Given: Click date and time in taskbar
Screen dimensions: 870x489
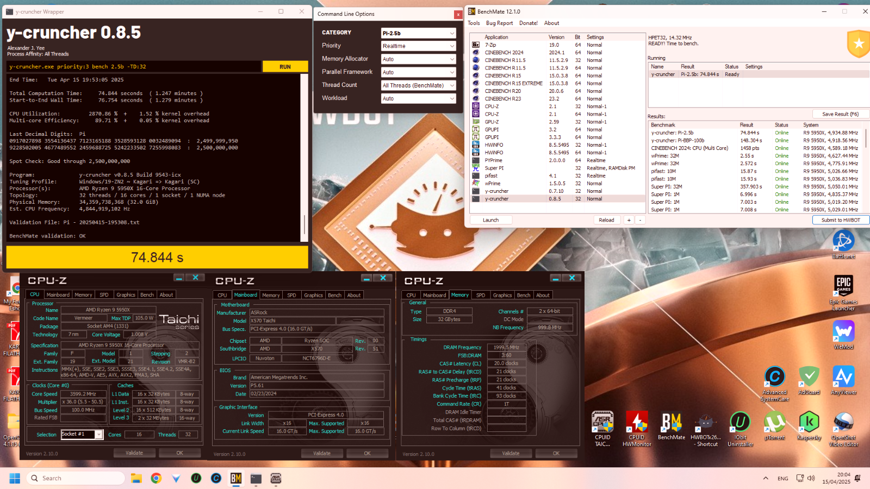Looking at the screenshot, I should pos(836,478).
